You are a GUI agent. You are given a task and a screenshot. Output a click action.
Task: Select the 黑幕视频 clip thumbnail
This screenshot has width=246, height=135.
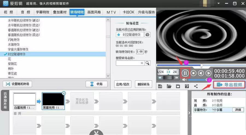tap(53, 99)
